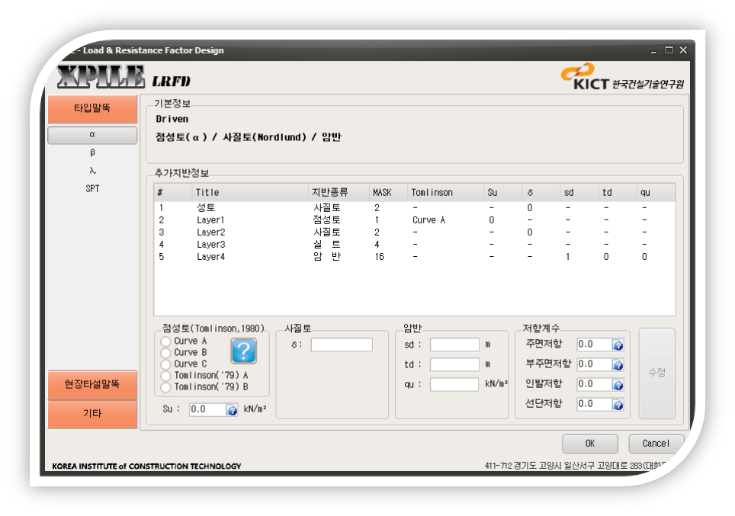Viewport: 735px width, 516px height.
Task: Select the Curve A radio button
Action: [x=165, y=341]
